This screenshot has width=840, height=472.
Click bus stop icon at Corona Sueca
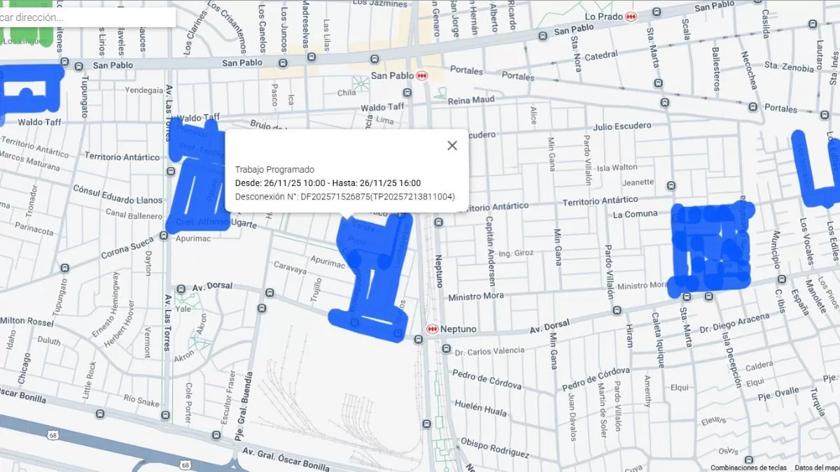[164, 236]
